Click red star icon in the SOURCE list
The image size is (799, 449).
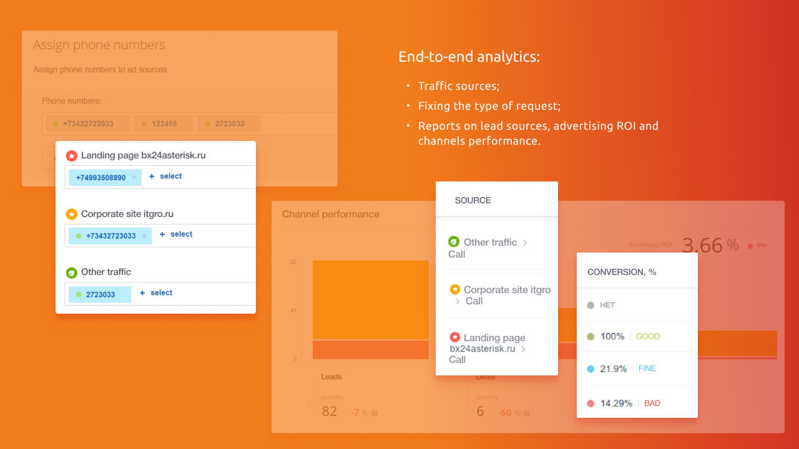pyautogui.click(x=455, y=337)
